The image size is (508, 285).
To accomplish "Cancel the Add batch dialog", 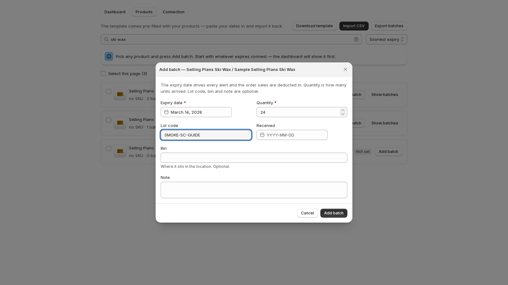I will coord(307,213).
